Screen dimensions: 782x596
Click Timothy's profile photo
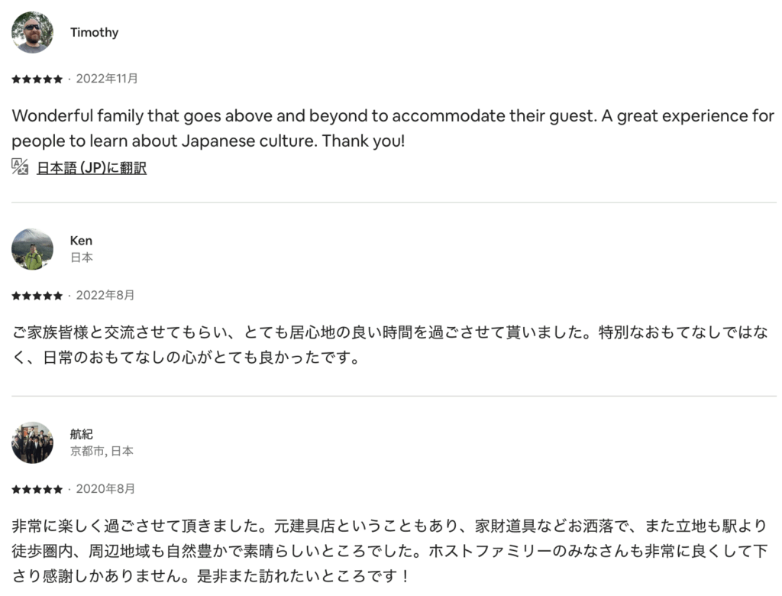click(x=33, y=32)
